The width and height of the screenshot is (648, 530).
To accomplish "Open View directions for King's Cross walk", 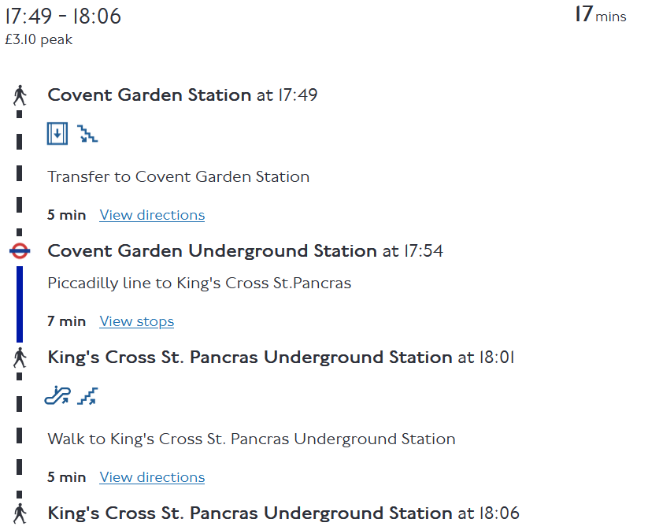I will tap(152, 477).
